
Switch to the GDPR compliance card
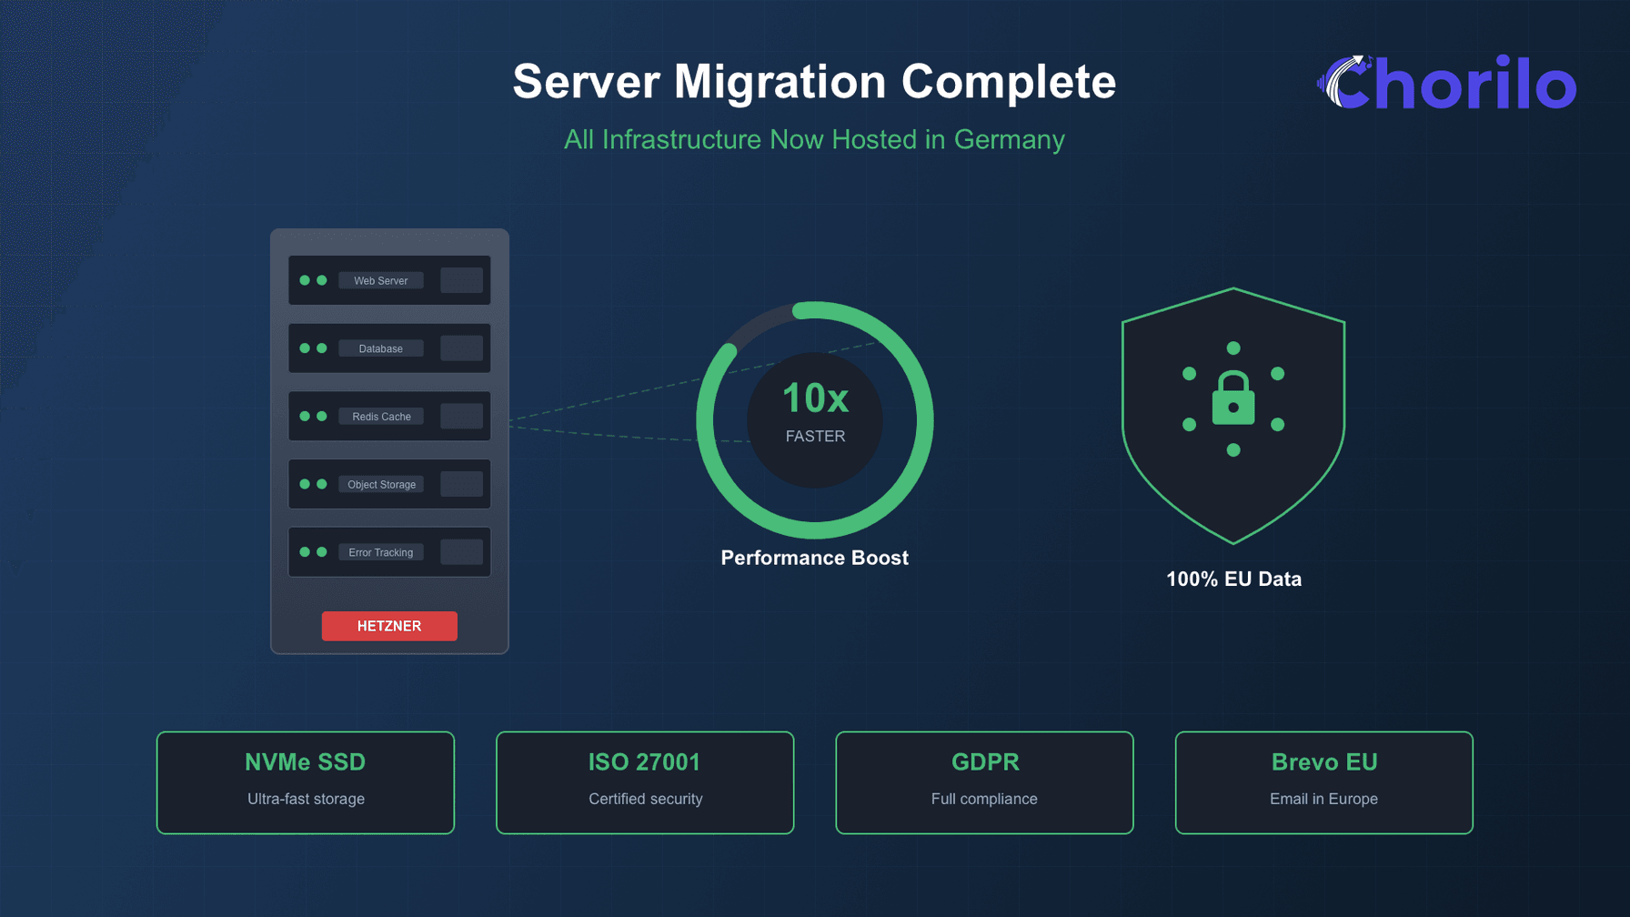[x=984, y=781]
